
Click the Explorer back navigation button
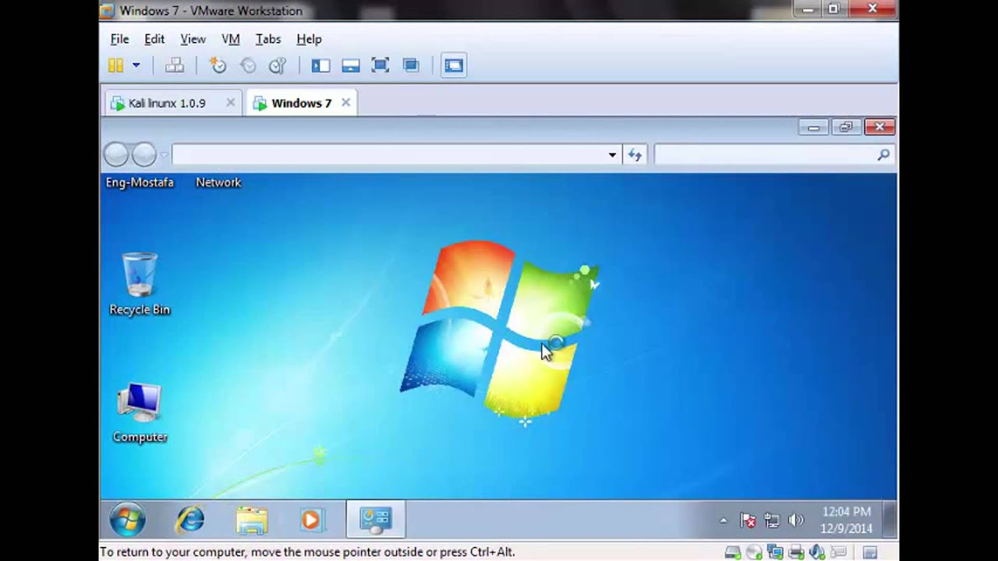point(116,154)
